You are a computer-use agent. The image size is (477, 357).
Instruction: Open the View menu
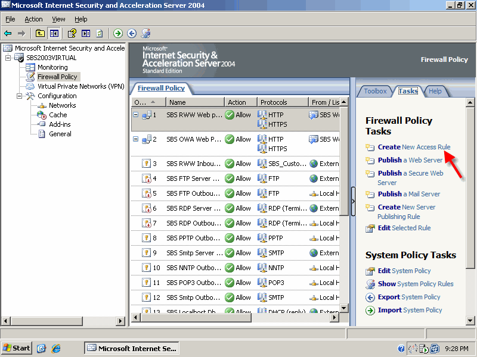pyautogui.click(x=58, y=19)
